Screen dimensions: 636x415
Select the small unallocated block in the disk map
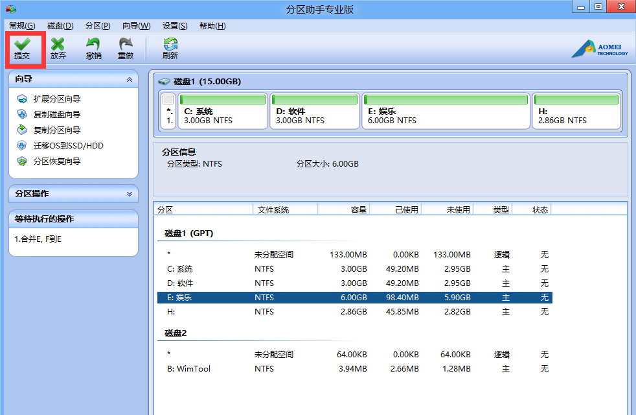168,111
